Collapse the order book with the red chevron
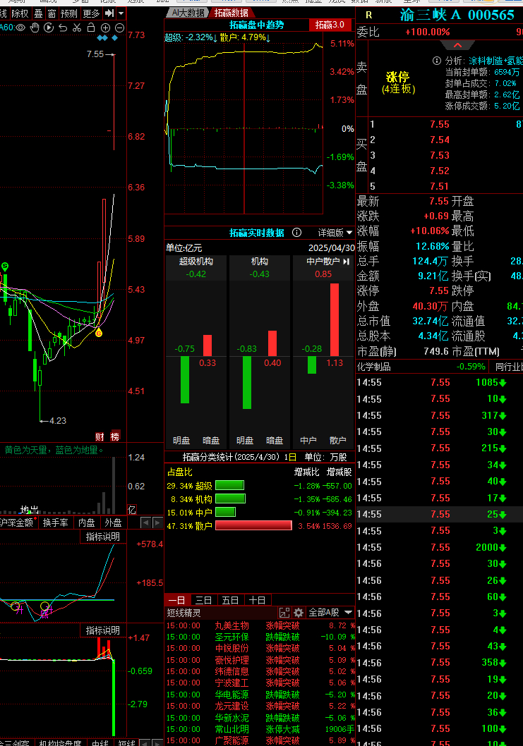This screenshot has height=746, width=523. pyautogui.click(x=457, y=46)
